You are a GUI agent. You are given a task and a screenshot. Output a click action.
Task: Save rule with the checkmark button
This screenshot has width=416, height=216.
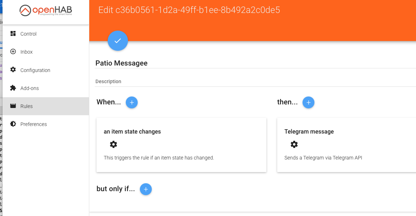point(118,41)
